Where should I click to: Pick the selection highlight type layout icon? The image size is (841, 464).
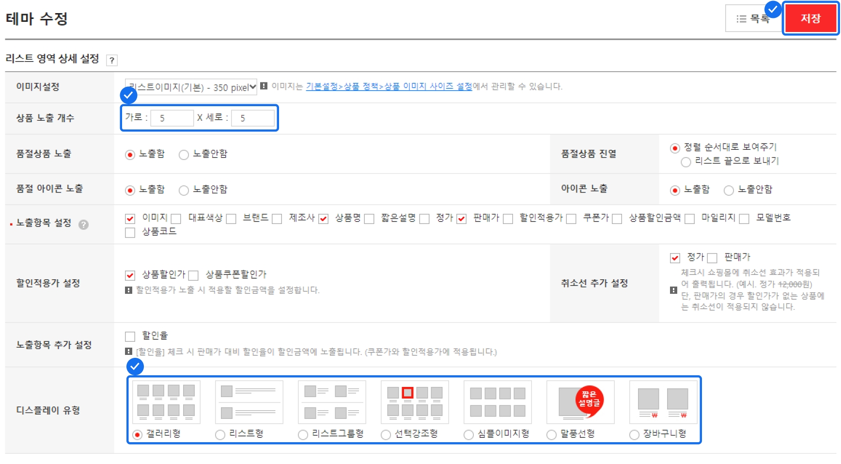[x=415, y=402]
